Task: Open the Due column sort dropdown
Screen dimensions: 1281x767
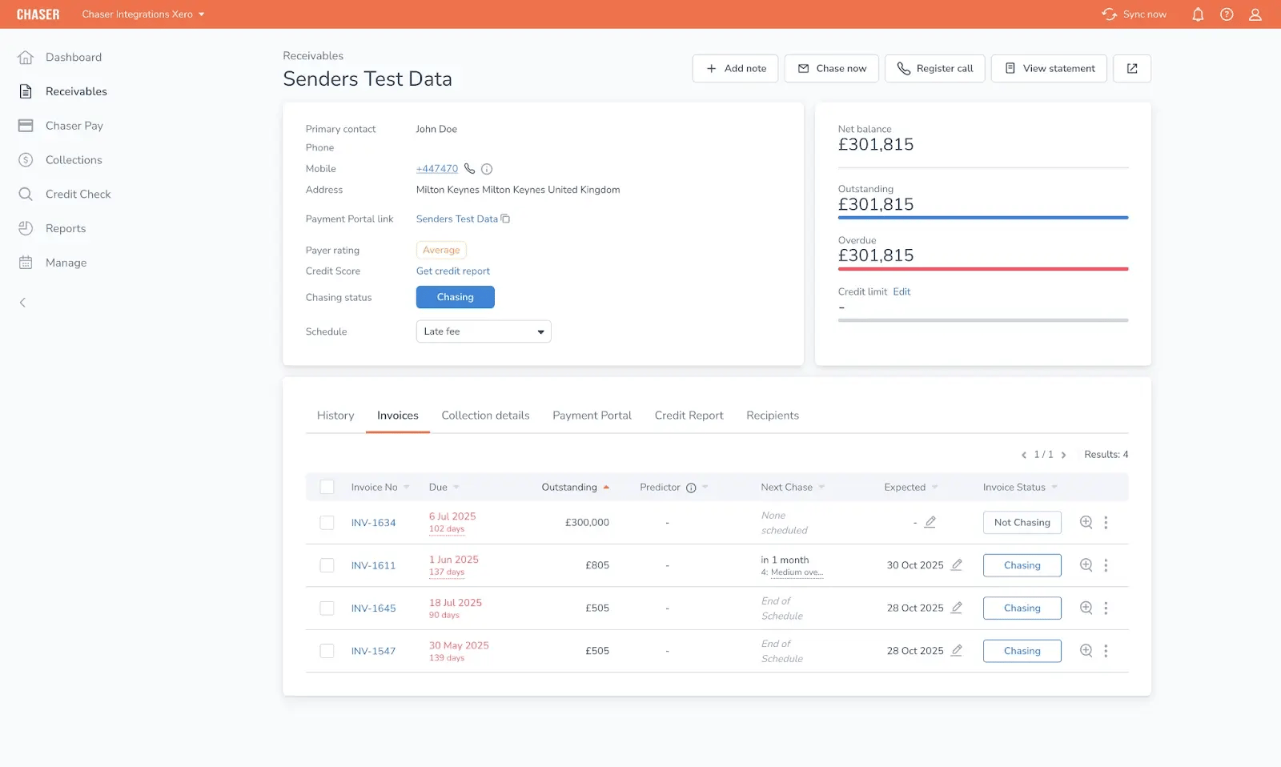Action: 456,487
